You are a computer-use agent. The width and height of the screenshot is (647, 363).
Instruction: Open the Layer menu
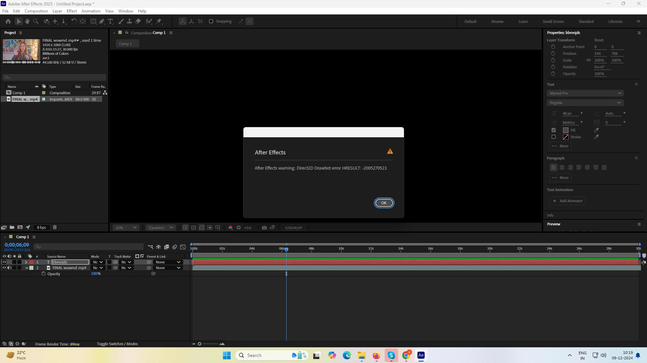[57, 11]
